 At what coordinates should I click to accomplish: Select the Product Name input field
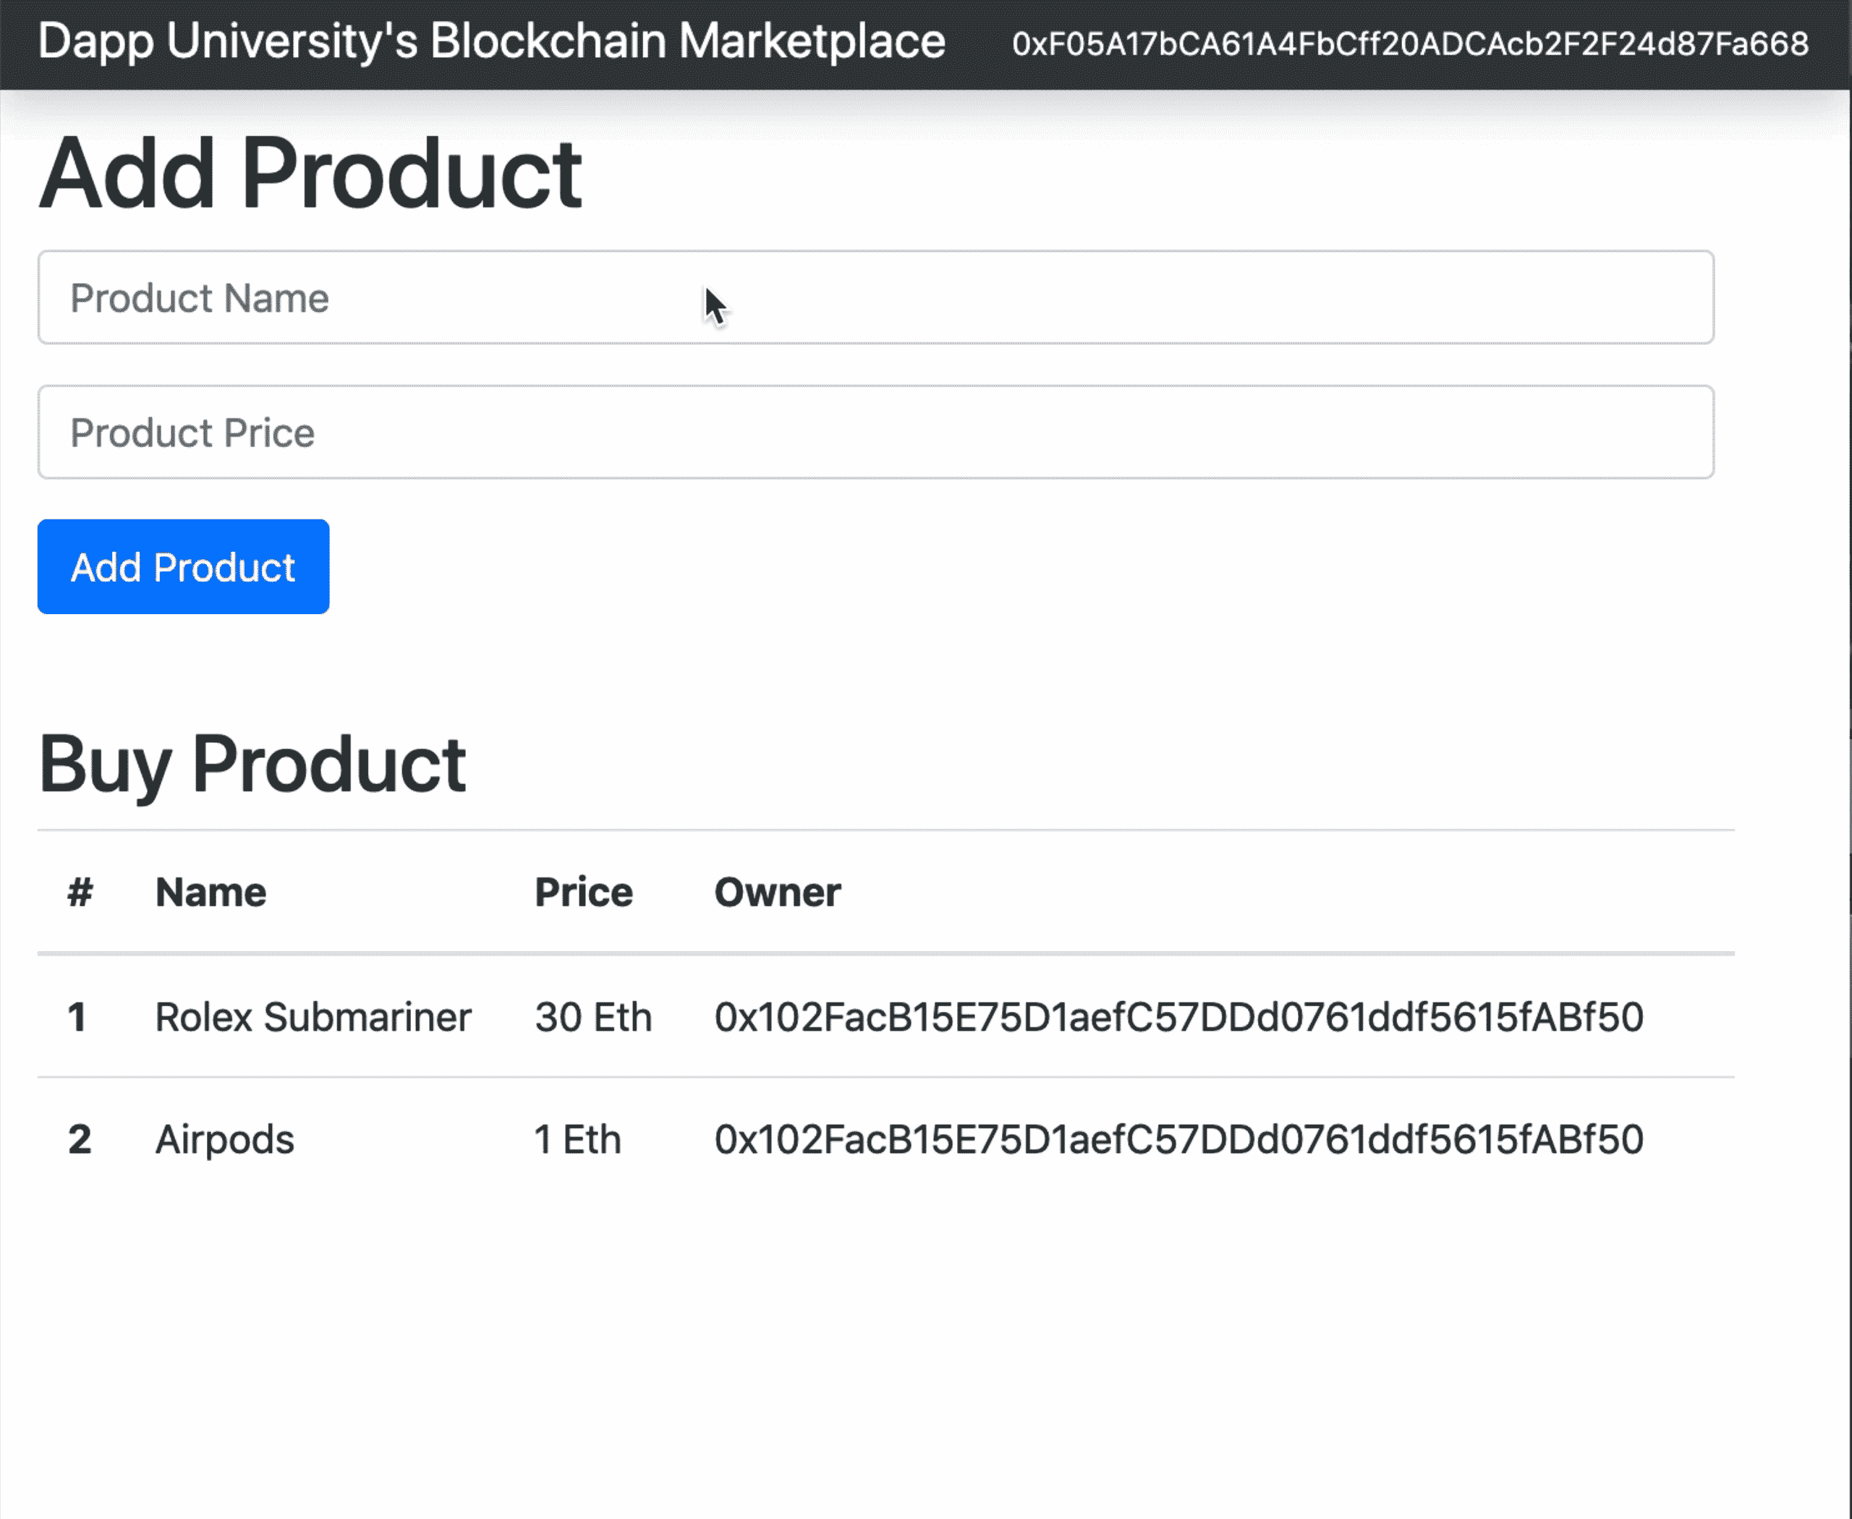pyautogui.click(x=875, y=297)
